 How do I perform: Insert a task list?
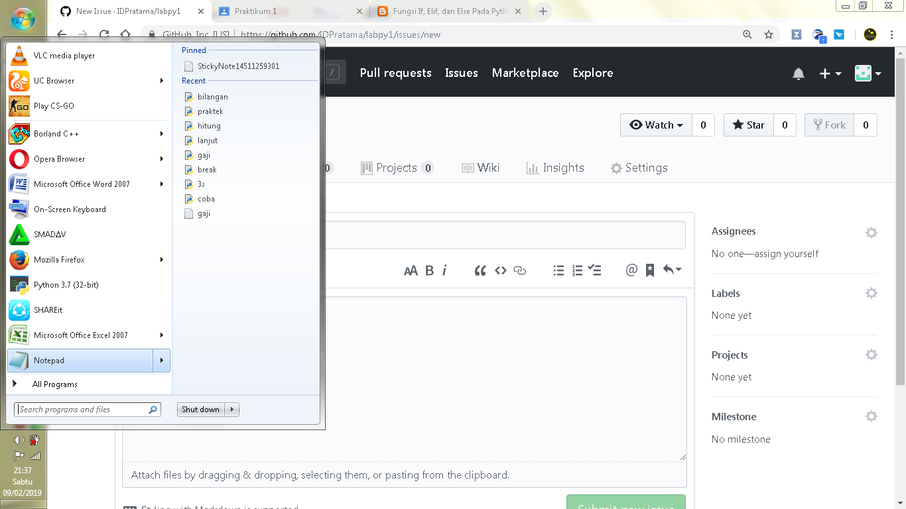coord(595,270)
